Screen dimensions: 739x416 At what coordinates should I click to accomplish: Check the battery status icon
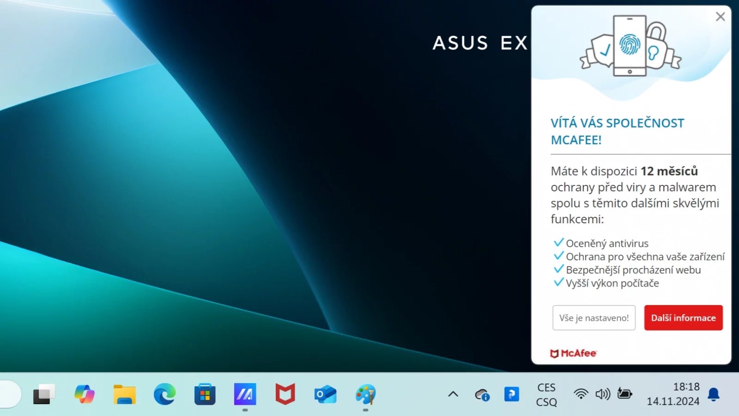pos(624,394)
